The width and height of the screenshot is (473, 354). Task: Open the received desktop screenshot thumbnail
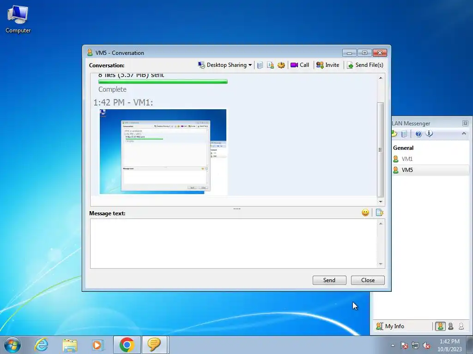(163, 152)
